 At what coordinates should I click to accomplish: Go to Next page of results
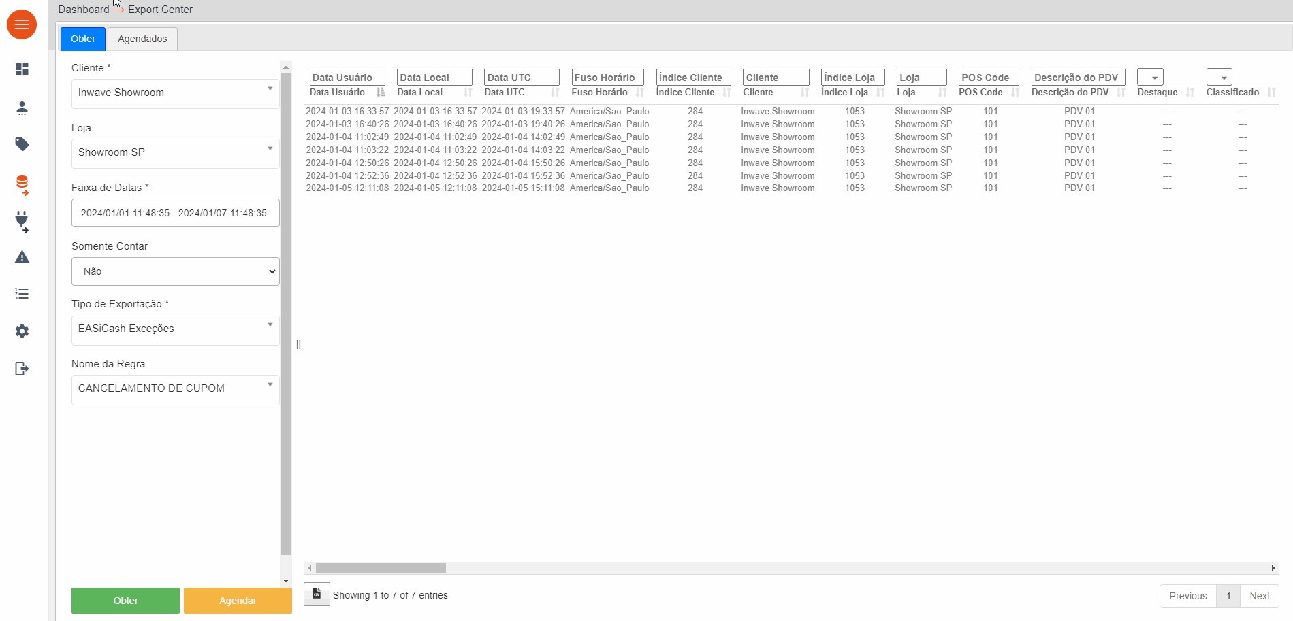click(1260, 596)
